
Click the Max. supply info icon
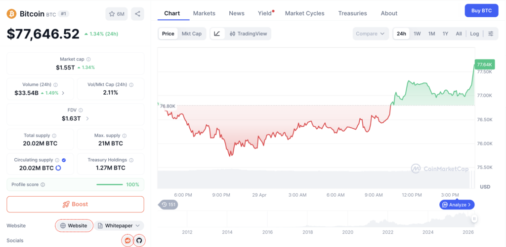[x=125, y=136]
